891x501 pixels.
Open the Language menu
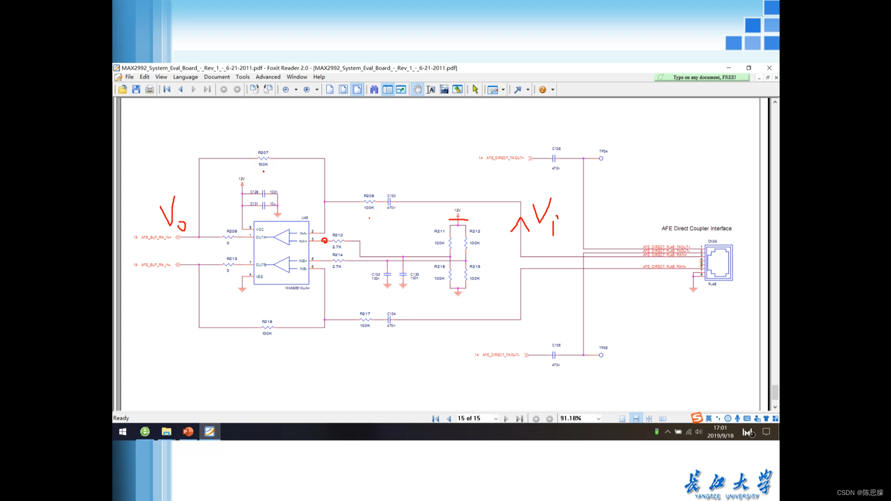pyautogui.click(x=186, y=77)
